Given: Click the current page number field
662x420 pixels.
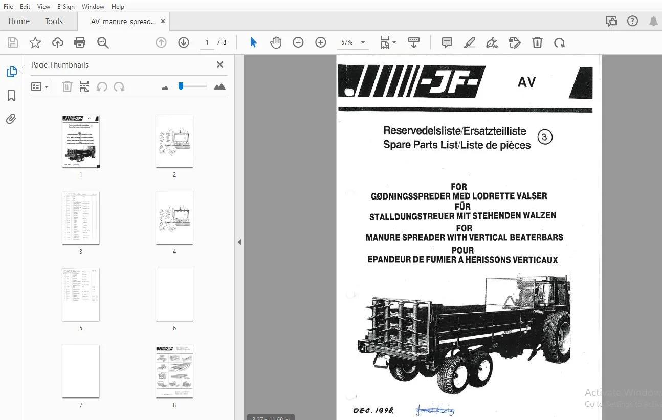Looking at the screenshot, I should click(x=207, y=42).
